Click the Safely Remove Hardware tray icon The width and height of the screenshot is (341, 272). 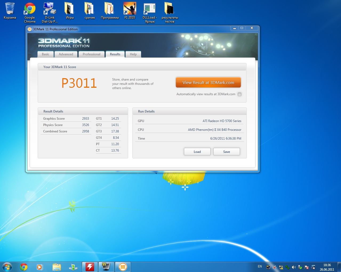[x=300, y=267]
